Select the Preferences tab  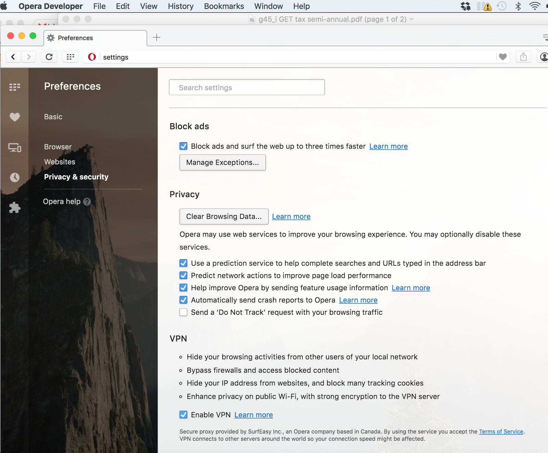[96, 38]
